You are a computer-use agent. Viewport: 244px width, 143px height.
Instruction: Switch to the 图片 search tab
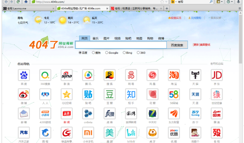tap(106, 38)
